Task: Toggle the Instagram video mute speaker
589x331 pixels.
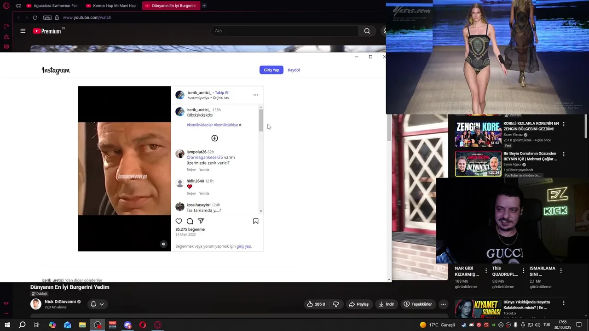Action: tap(163, 244)
